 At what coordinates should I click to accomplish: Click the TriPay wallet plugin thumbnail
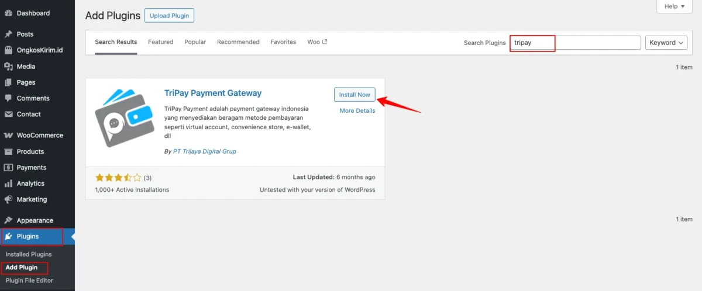click(125, 117)
